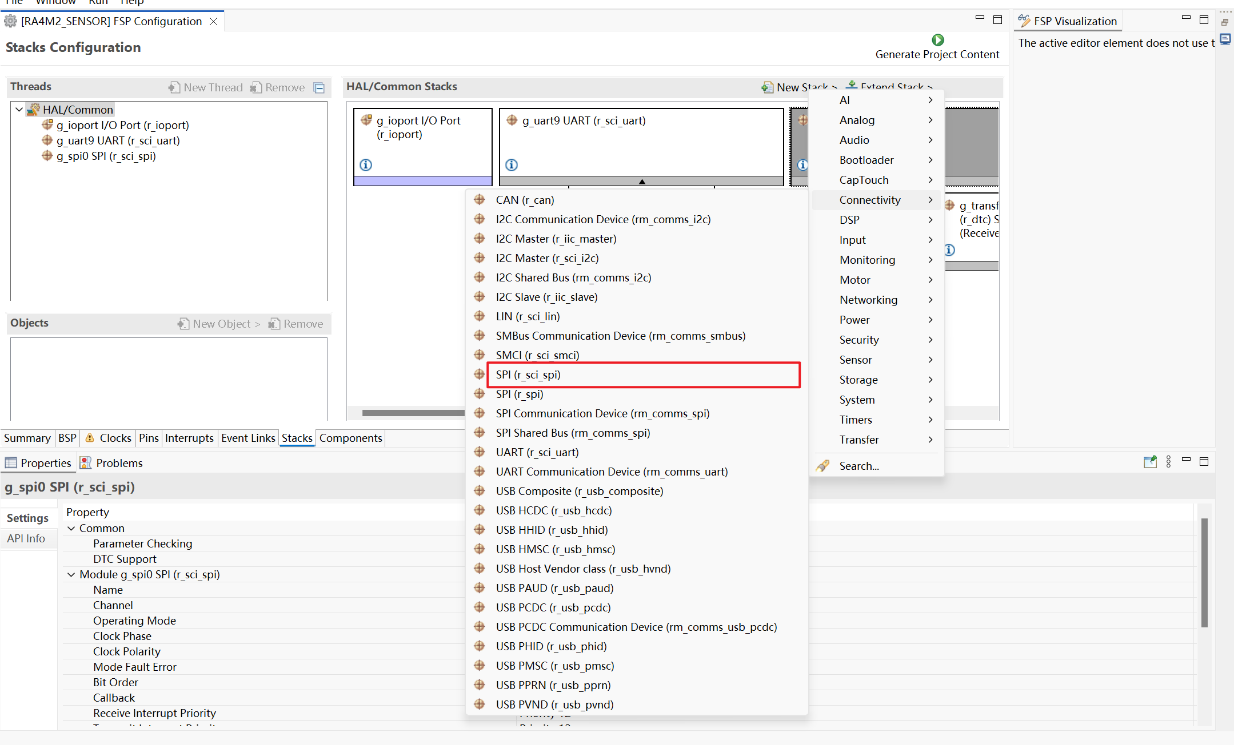Click the stacks area horizontal scrollbar
The image size is (1234, 745).
tap(413, 413)
